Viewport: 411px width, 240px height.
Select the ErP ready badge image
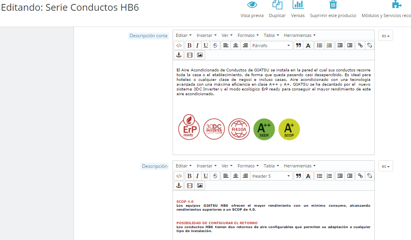189,127
